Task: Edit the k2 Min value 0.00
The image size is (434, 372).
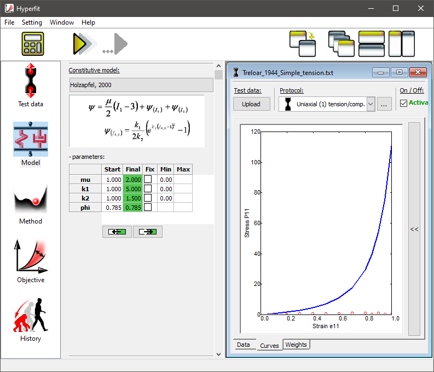Action: 165,198
